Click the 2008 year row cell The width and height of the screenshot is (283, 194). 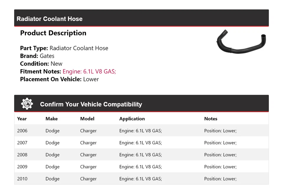tap(22, 155)
